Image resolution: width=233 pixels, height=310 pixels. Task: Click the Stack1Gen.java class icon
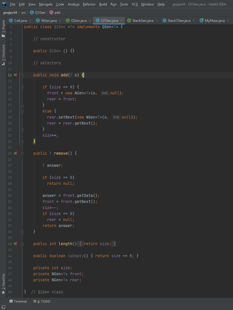point(164,20)
